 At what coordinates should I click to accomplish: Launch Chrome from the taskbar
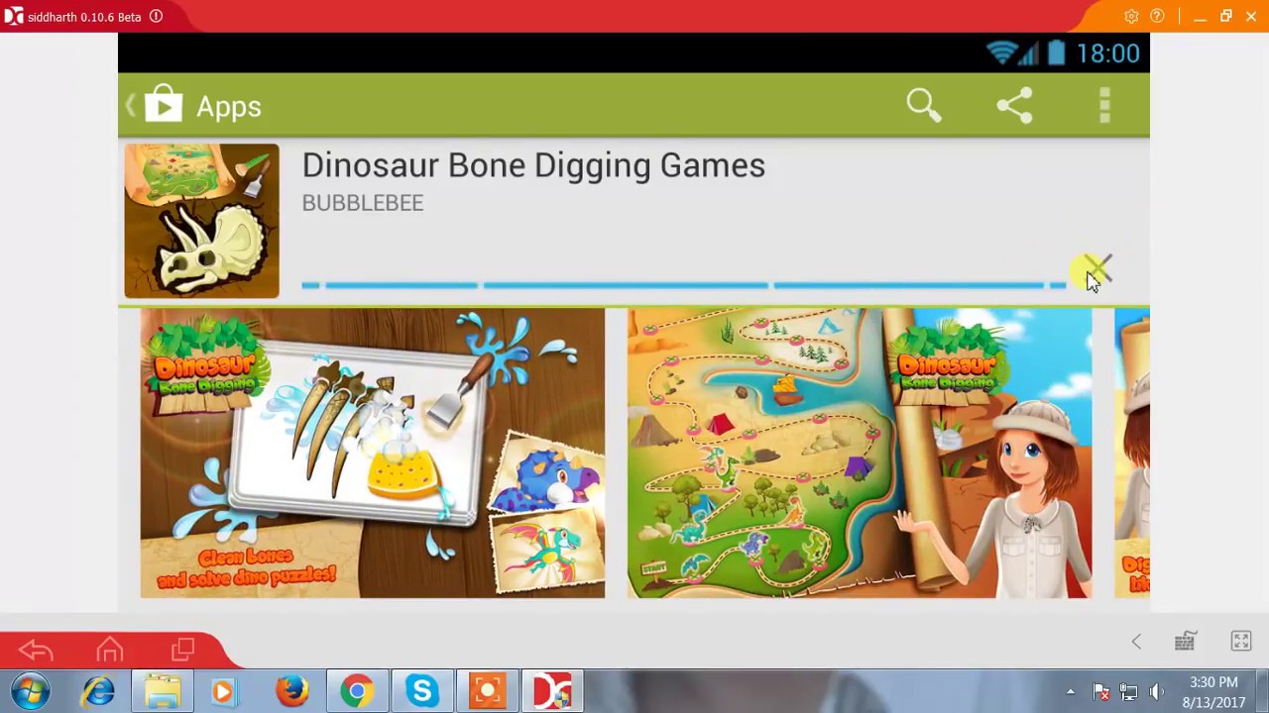[357, 691]
